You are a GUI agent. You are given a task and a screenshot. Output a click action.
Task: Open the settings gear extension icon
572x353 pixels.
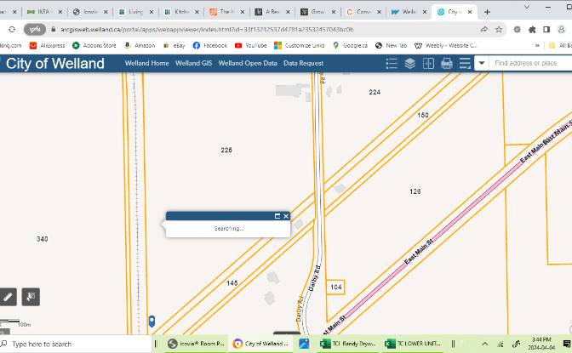(517, 30)
